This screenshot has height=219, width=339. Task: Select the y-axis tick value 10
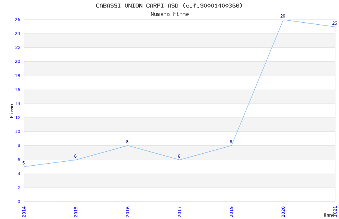(x=18, y=131)
